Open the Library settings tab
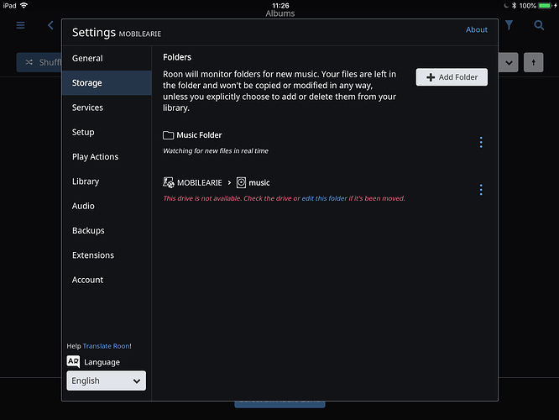559x420 pixels. coord(107,181)
